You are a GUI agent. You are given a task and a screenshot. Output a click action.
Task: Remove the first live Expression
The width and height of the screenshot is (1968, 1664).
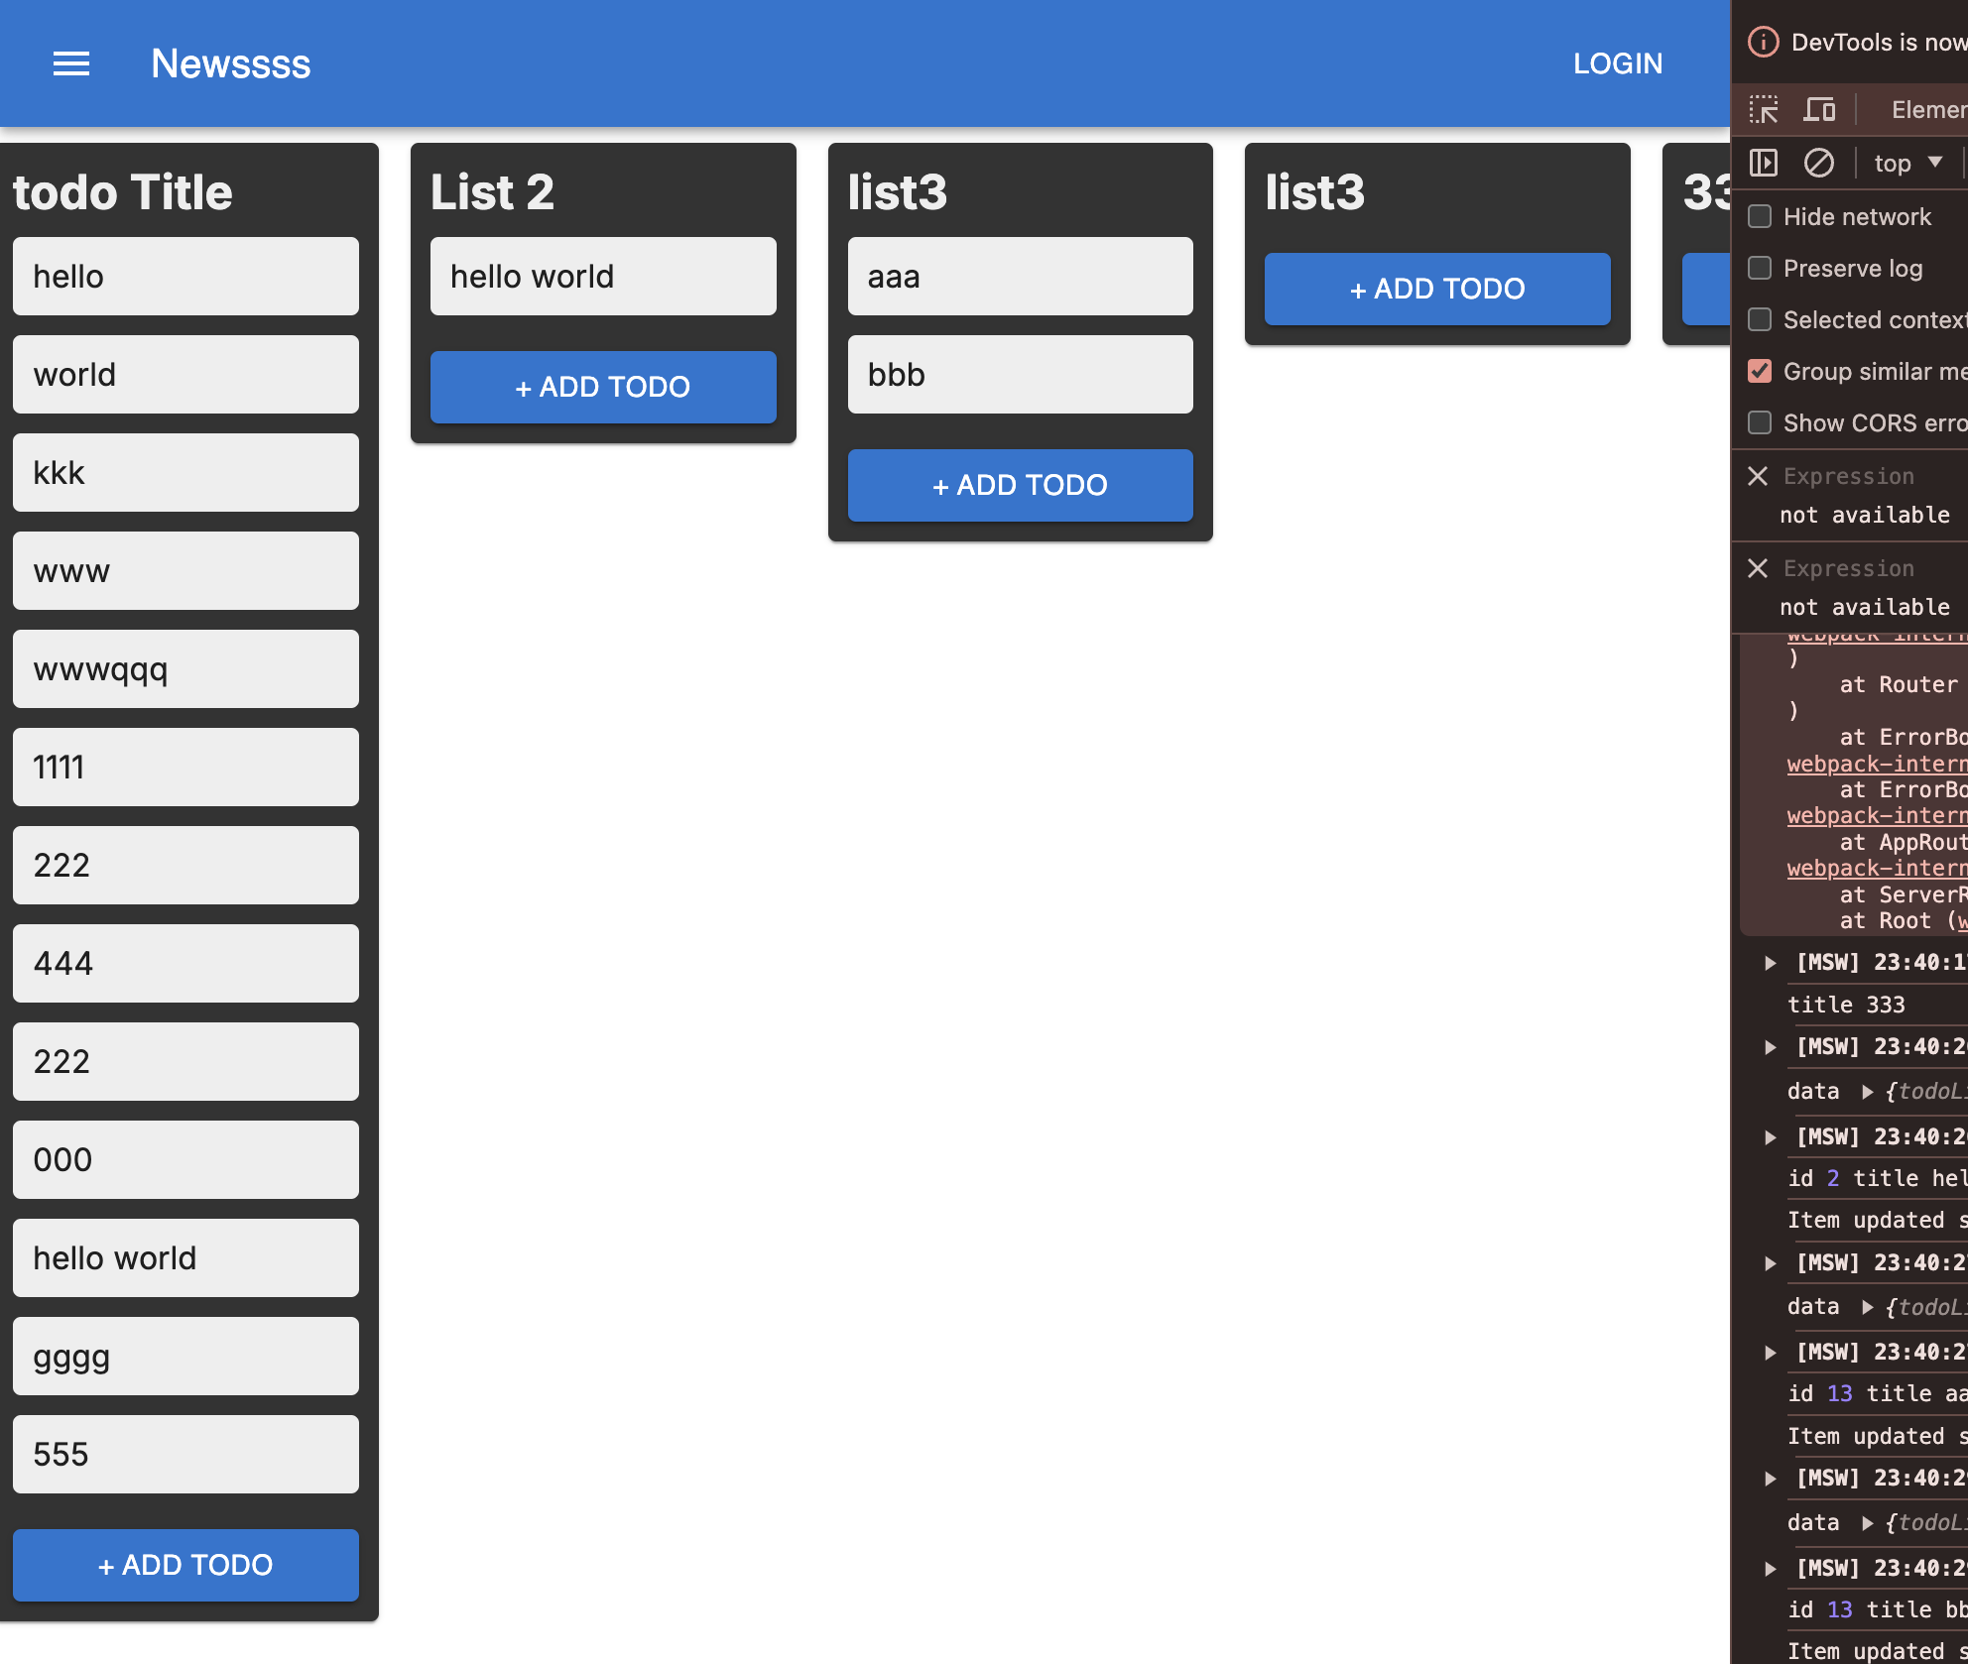(1758, 476)
